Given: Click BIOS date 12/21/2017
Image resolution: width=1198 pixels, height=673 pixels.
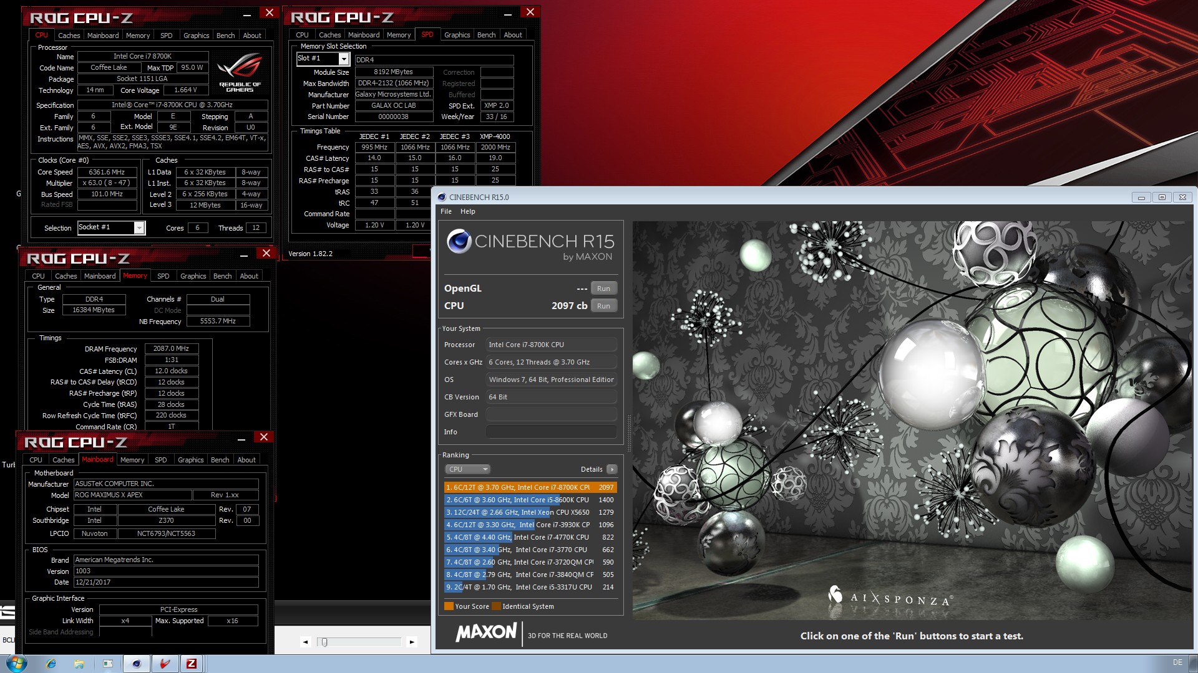Looking at the screenshot, I should 166,582.
